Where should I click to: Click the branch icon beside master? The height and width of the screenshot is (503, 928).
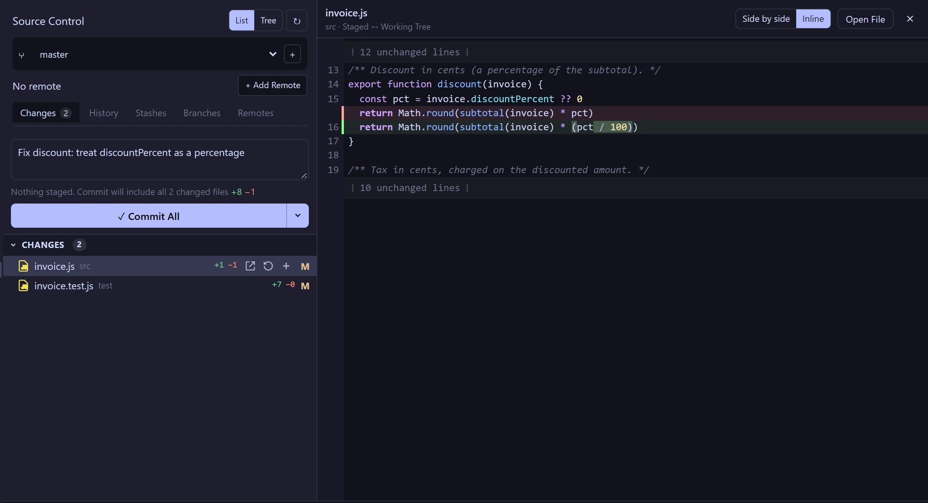tap(21, 55)
